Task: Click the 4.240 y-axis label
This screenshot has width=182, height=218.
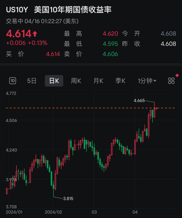Action: tap(11, 150)
